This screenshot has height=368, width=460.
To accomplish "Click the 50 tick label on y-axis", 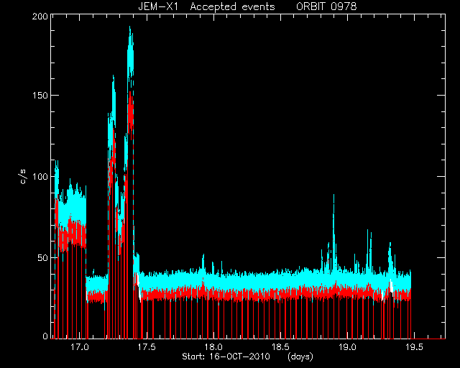I will point(43,258).
